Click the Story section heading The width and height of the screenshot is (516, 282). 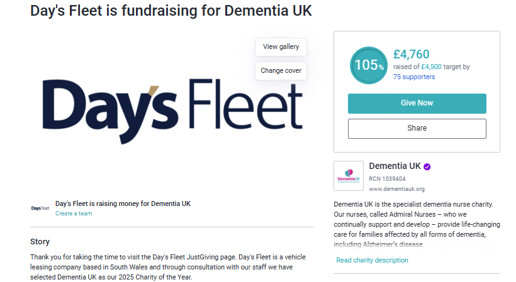[x=40, y=242]
